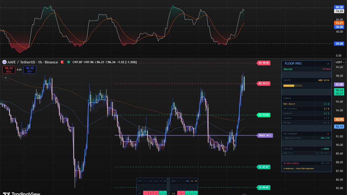
Task: Click the ATR 1.51% value
Action: click(x=325, y=163)
